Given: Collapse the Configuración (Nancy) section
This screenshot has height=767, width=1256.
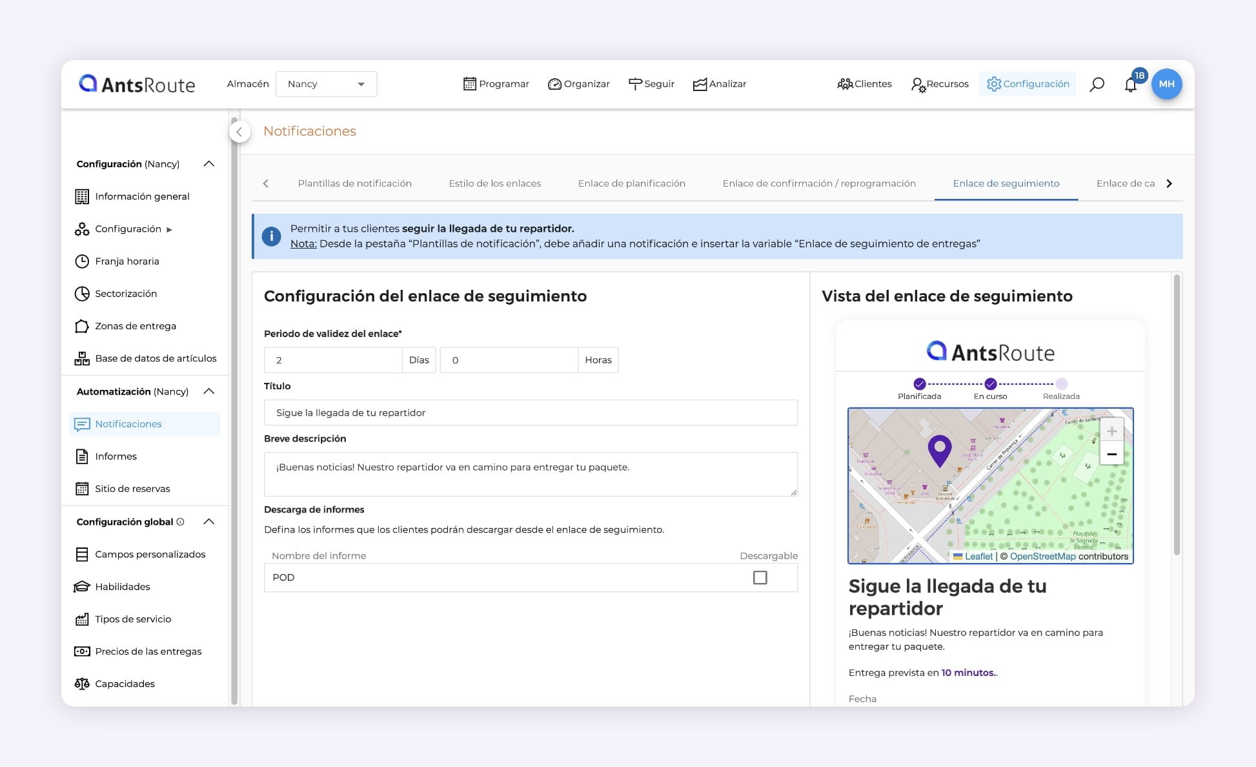Looking at the screenshot, I should click(208, 163).
